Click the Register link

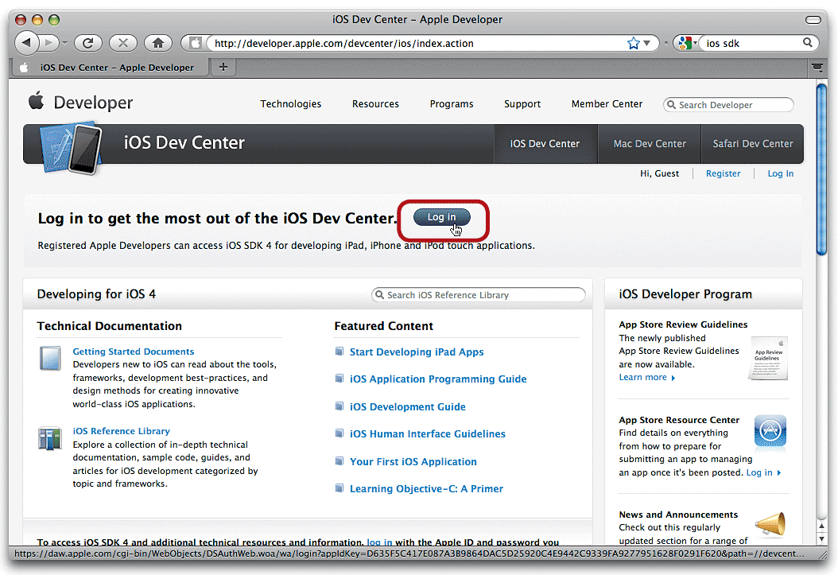click(723, 173)
